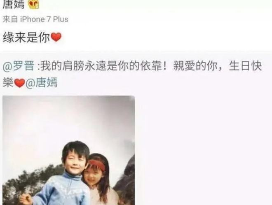The height and width of the screenshot is (205, 272).
Task: Click the VIP crown badge beside 唐嫣
Action: (34, 4)
